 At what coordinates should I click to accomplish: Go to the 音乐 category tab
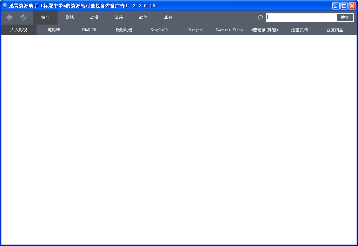pos(119,18)
